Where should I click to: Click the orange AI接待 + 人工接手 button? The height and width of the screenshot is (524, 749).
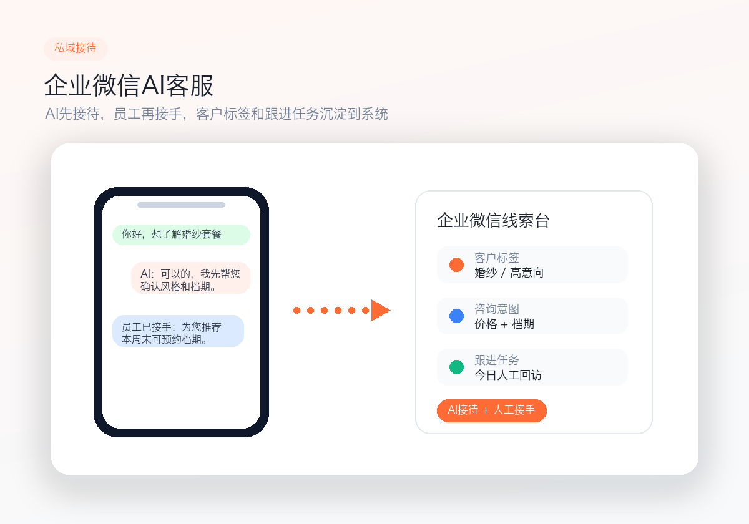tap(492, 410)
